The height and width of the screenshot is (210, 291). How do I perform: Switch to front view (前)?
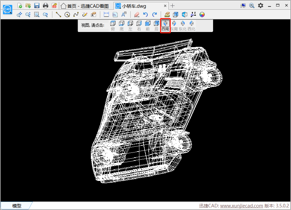pos(148,26)
